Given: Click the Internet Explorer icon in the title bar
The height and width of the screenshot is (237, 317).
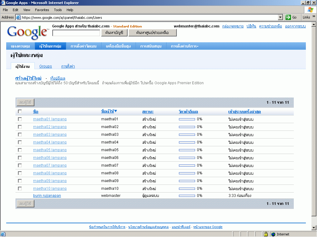Looking at the screenshot, I should point(3,3).
